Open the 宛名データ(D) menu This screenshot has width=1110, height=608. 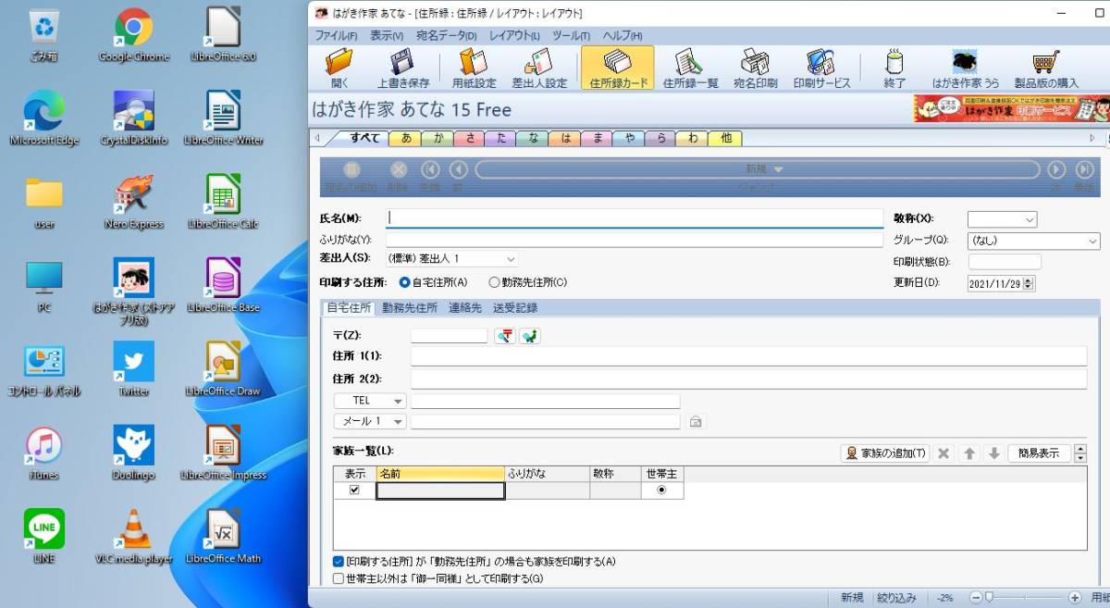point(446,35)
